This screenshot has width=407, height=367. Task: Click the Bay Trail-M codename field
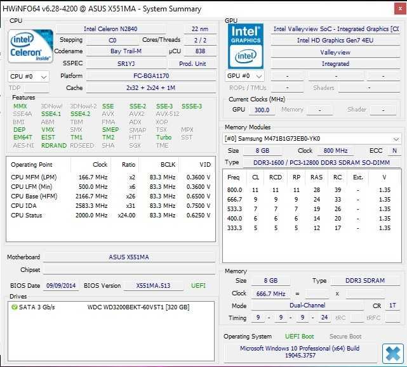(x=126, y=51)
